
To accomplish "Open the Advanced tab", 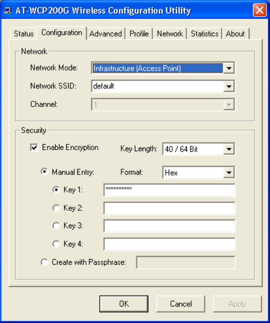I will tap(106, 33).
